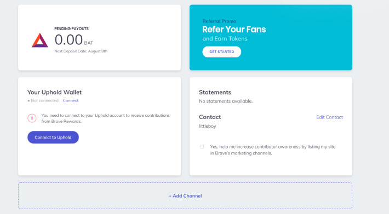Click the + Add Channel link
This screenshot has height=214, width=389.
tap(185, 196)
